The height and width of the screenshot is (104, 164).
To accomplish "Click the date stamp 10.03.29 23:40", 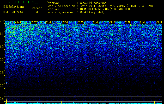I will click(13, 12).
